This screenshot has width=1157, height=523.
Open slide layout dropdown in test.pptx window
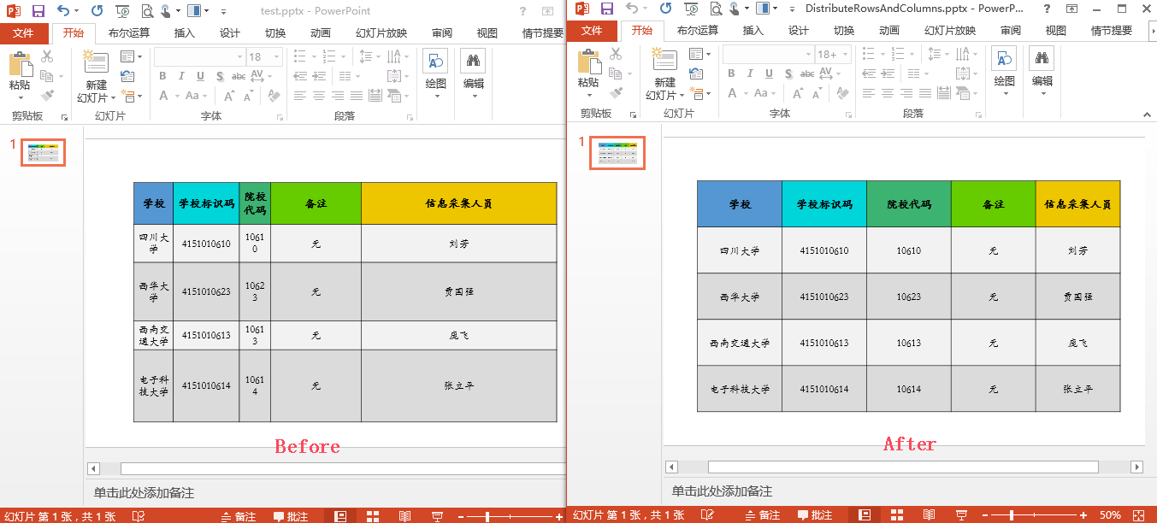tap(132, 56)
